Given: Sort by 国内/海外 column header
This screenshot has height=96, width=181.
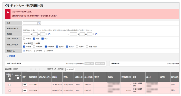Looking at the screenshot, I should (x=175, y=77).
